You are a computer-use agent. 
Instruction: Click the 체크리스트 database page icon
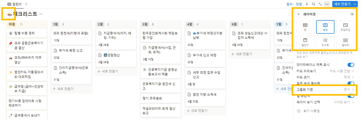(9, 14)
